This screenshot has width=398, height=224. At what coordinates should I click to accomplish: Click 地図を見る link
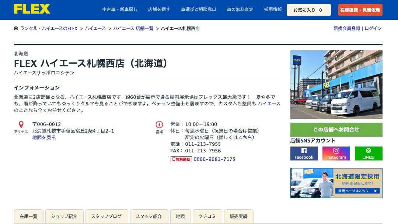(44, 138)
